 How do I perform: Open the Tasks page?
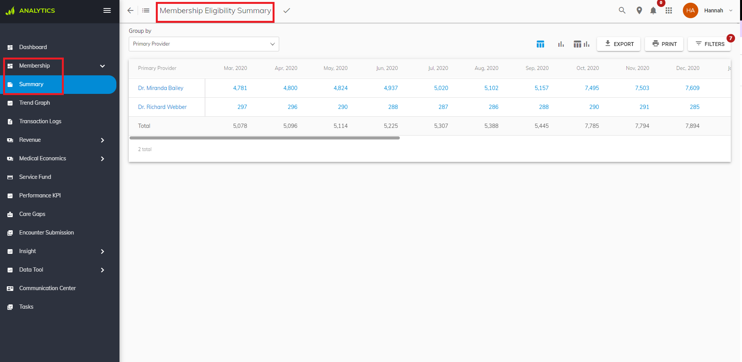point(26,307)
